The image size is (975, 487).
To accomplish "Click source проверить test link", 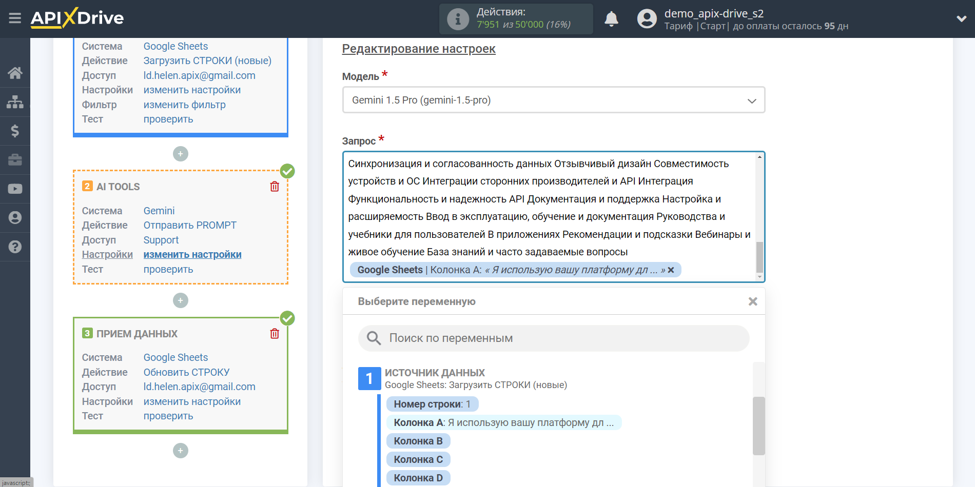I will point(168,119).
